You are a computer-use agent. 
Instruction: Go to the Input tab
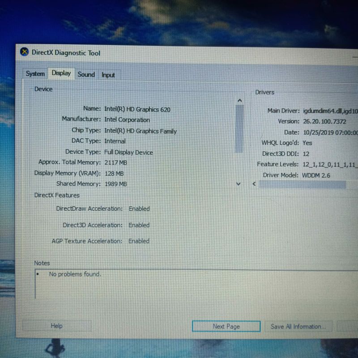coord(108,75)
